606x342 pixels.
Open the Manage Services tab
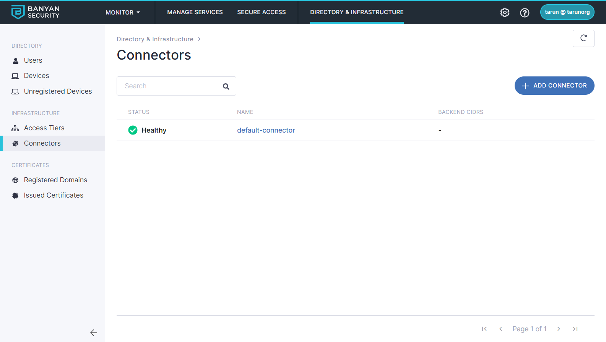[195, 12]
